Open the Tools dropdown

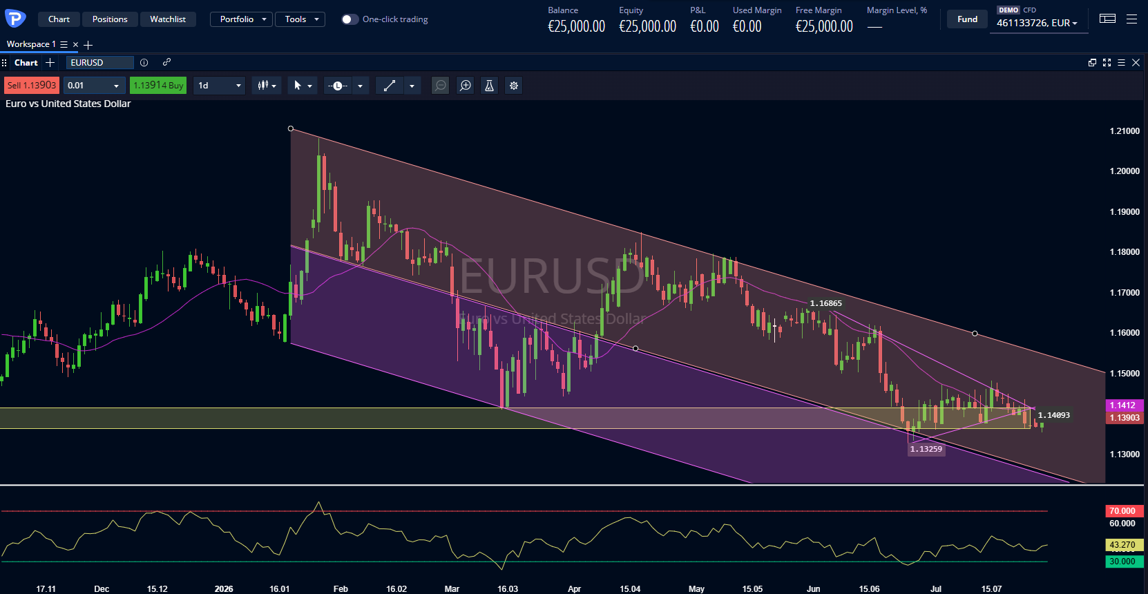click(x=300, y=19)
